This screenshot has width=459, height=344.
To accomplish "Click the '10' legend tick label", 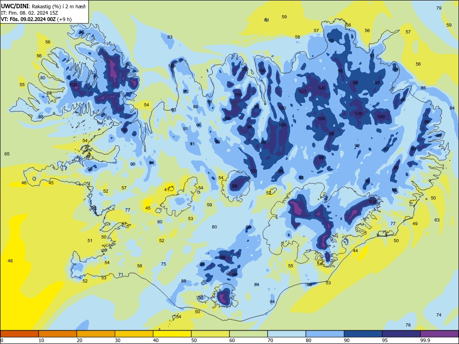I will [41, 340].
